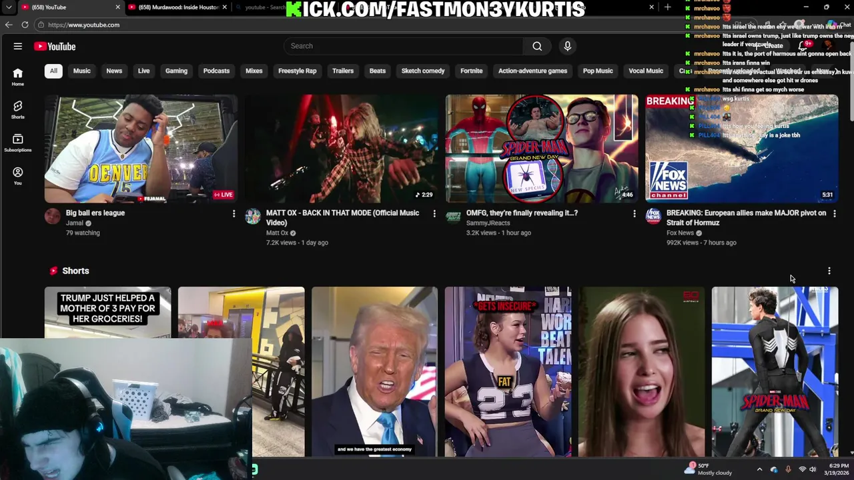The image size is (854, 480).
Task: Open more options for Big ball ers league
Action: (234, 213)
